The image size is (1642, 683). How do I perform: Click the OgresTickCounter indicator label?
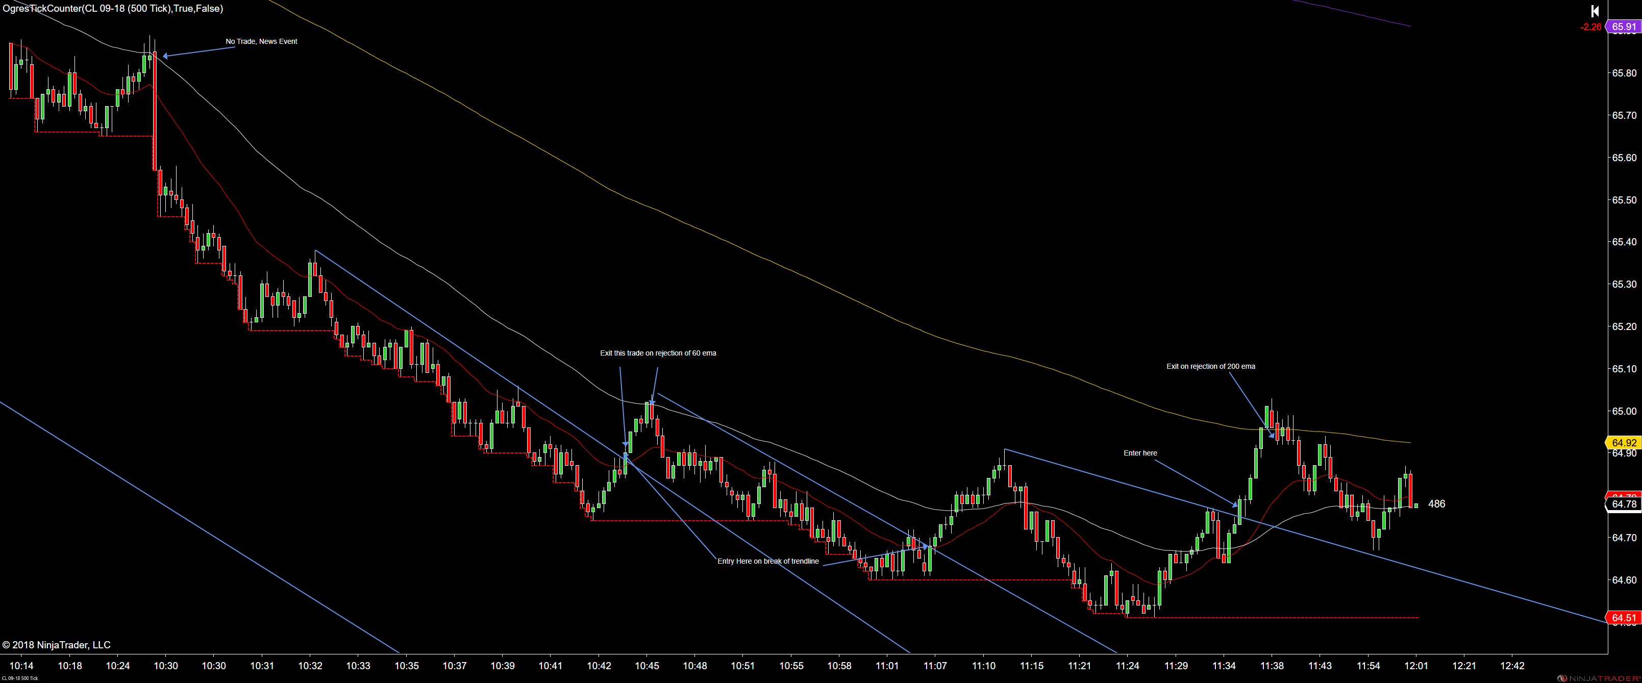[x=113, y=8]
